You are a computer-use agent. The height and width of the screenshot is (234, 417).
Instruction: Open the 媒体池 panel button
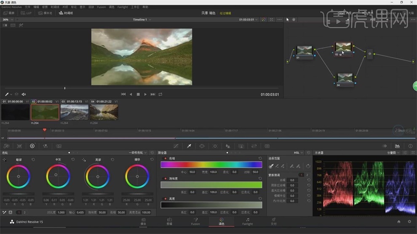[45, 13]
